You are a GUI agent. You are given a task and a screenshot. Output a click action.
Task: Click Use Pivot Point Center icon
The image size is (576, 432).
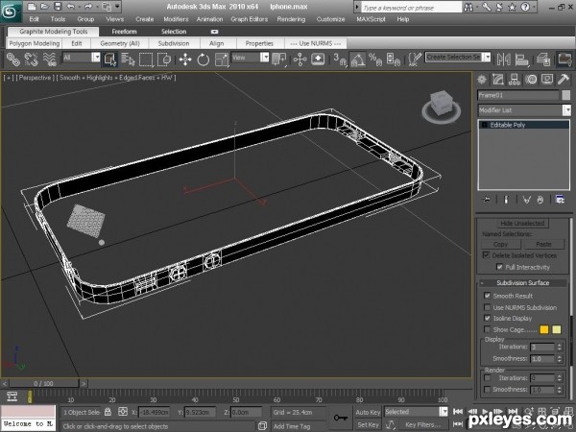click(279, 60)
